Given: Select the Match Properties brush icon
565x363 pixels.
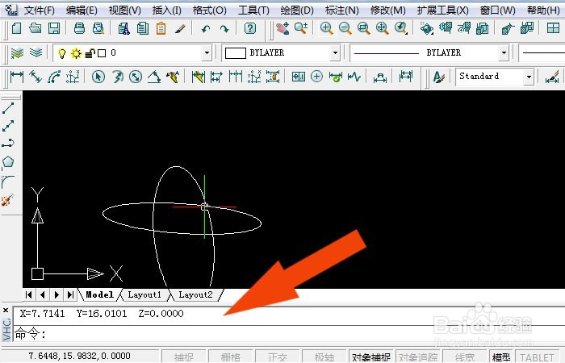Looking at the screenshot, I should 180,28.
